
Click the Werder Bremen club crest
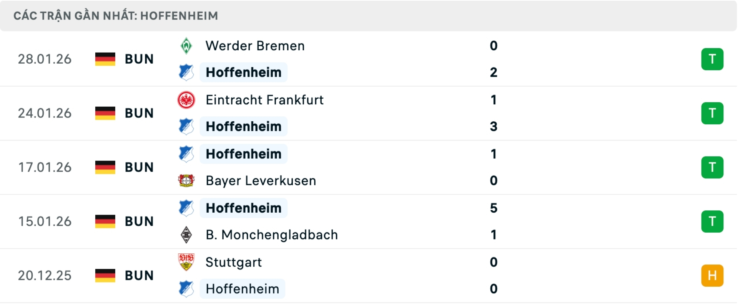click(187, 46)
